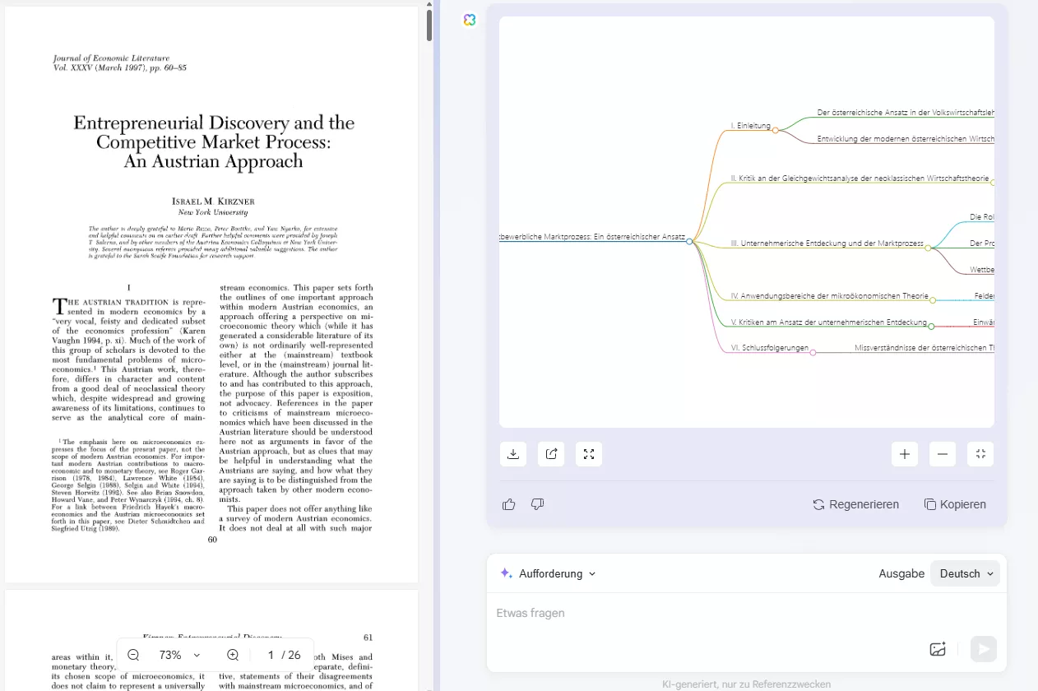Click 'Der österreichische Ansatz in der Volkswirtschaftslehre' node
This screenshot has width=1038, height=691.
(906, 112)
